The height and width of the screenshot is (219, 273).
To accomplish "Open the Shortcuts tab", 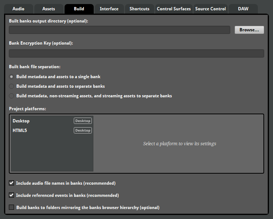I will point(139,9).
